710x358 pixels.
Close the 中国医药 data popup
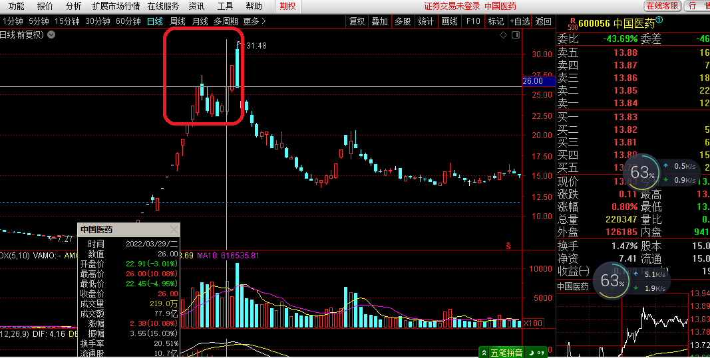(x=174, y=230)
